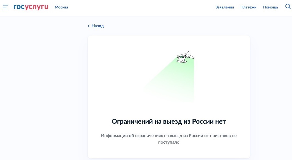
Task: Go to the Помощь page
Action: pos(270,7)
